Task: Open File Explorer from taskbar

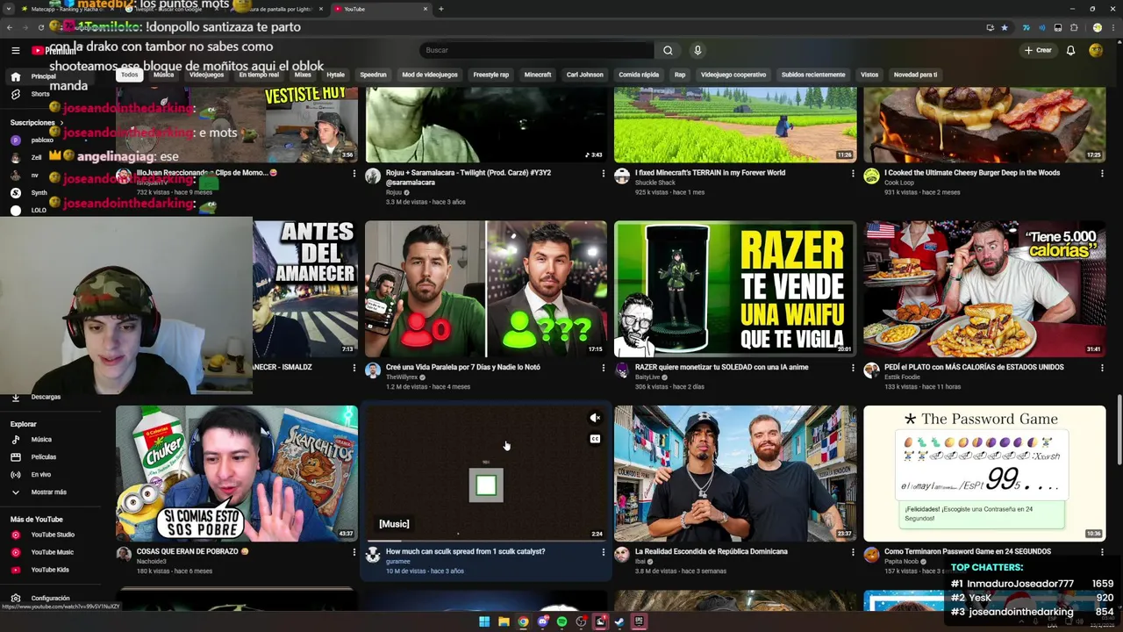Action: pyautogui.click(x=504, y=621)
